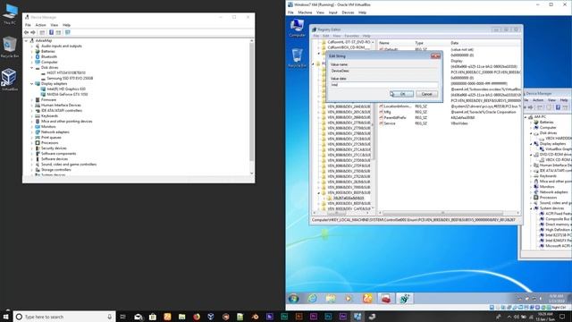Expand Audio inputs and outputs node
The height and width of the screenshot is (322, 572).
click(x=32, y=46)
